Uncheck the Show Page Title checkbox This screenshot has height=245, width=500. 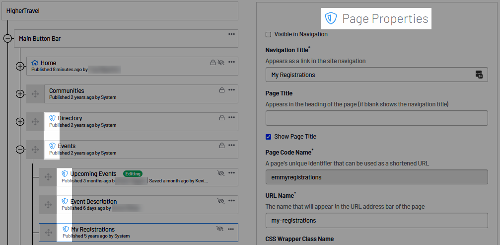tap(269, 137)
